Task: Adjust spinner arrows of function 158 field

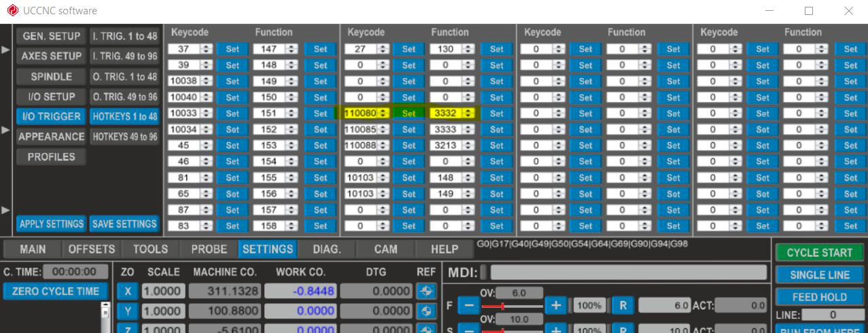Action: click(292, 226)
